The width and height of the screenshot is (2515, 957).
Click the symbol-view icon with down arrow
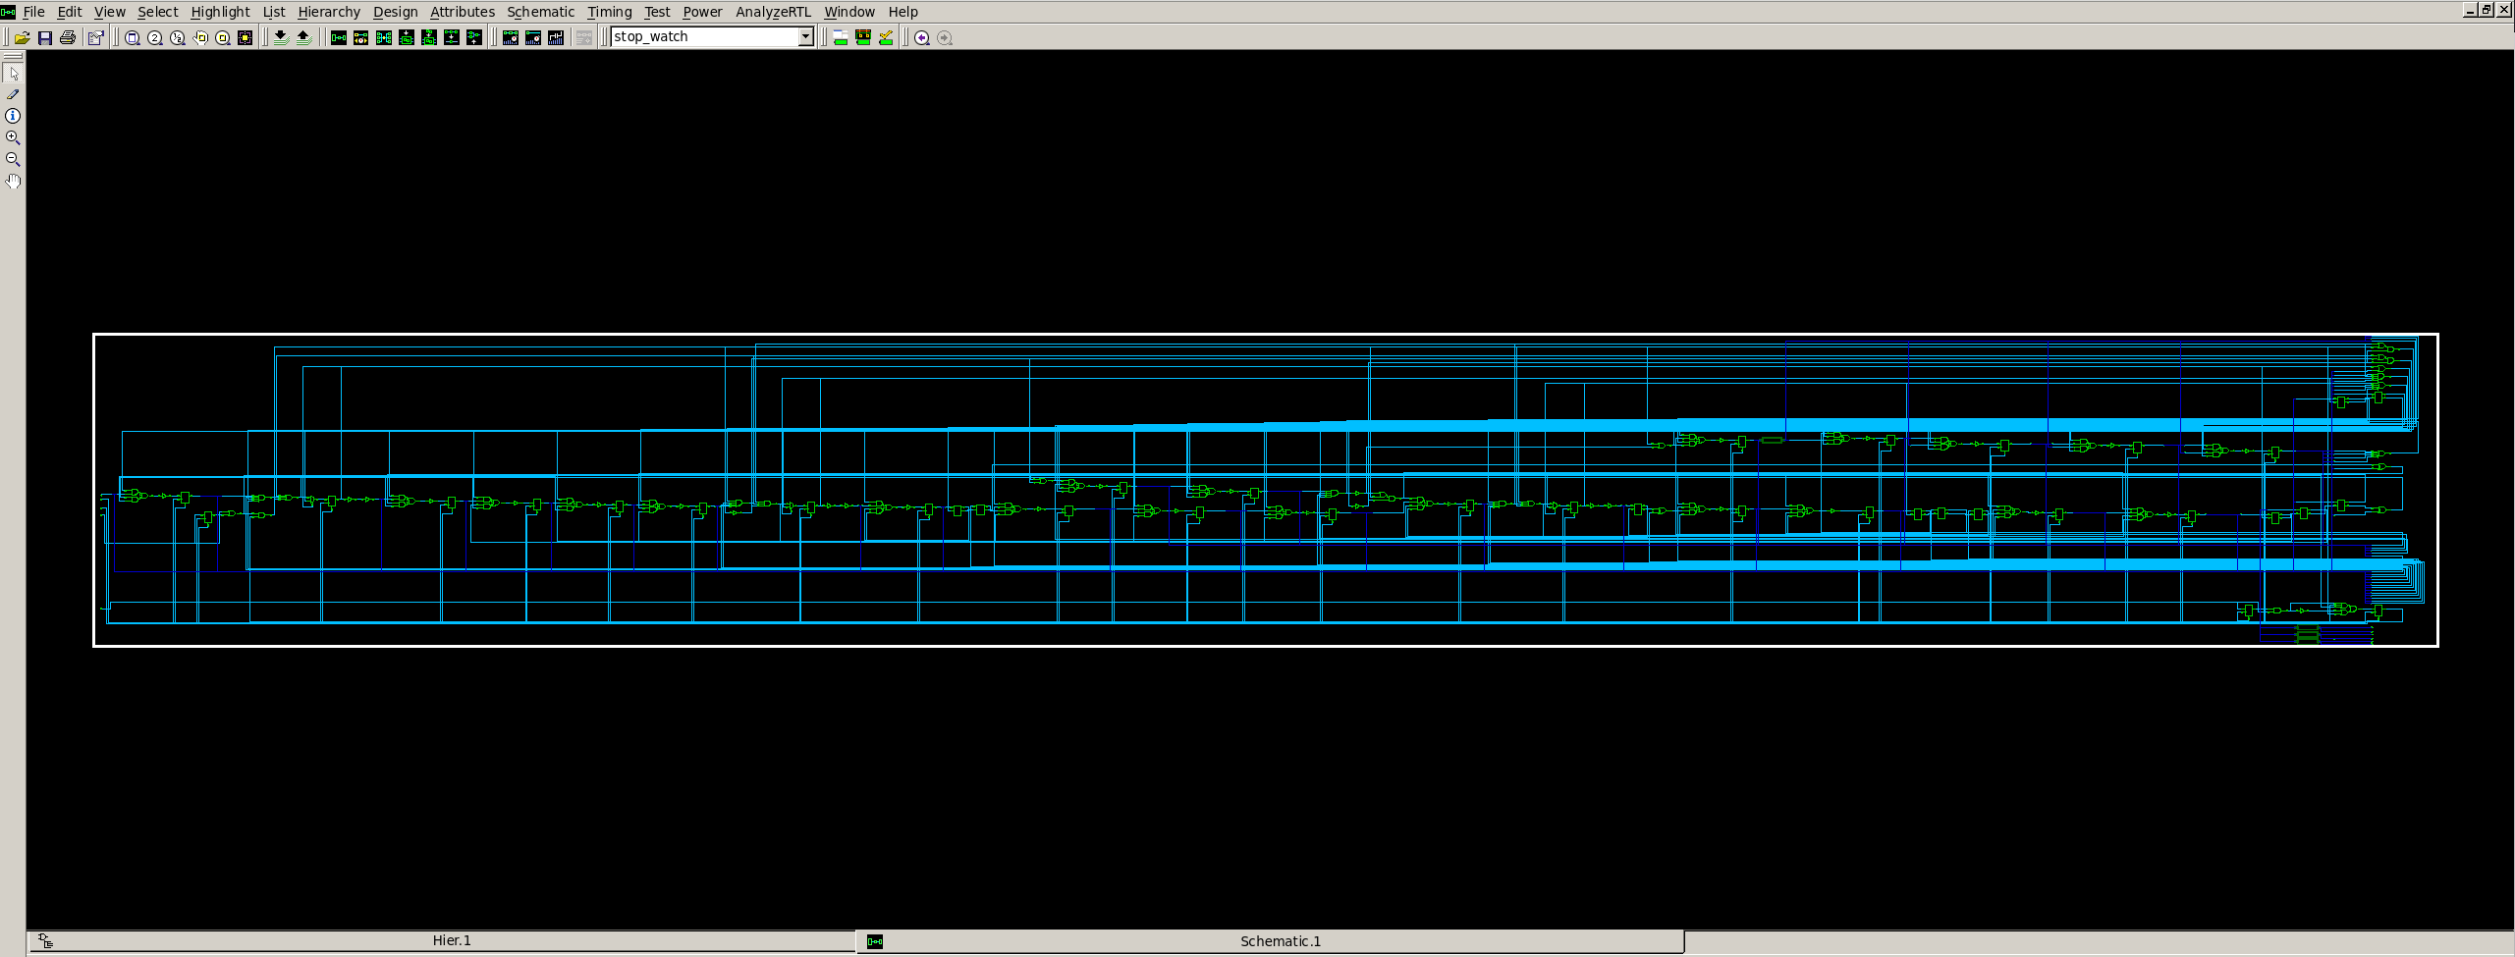click(406, 37)
